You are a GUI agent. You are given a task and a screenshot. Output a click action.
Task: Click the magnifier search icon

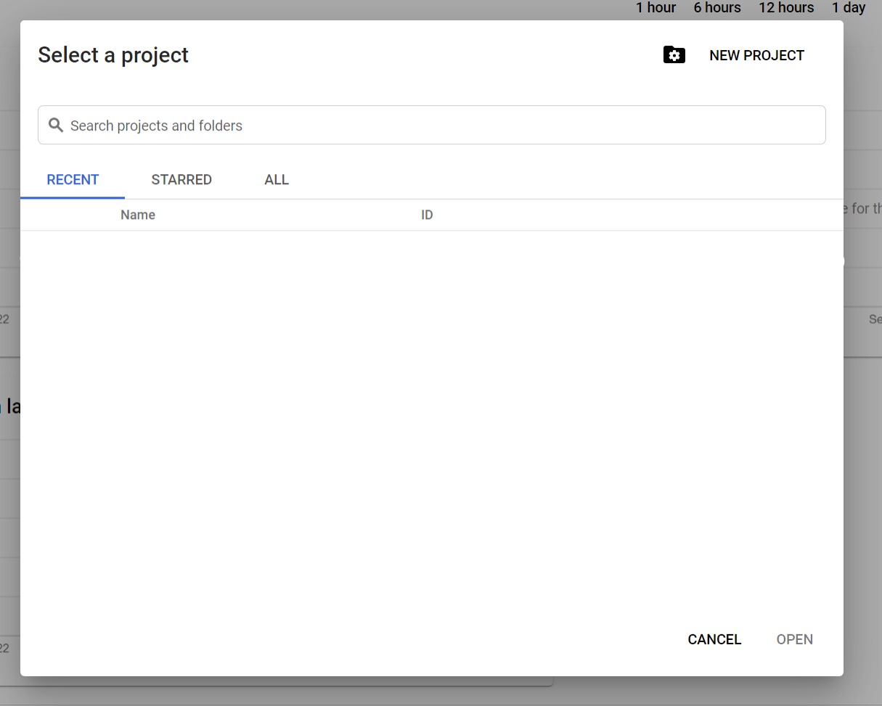pos(56,125)
